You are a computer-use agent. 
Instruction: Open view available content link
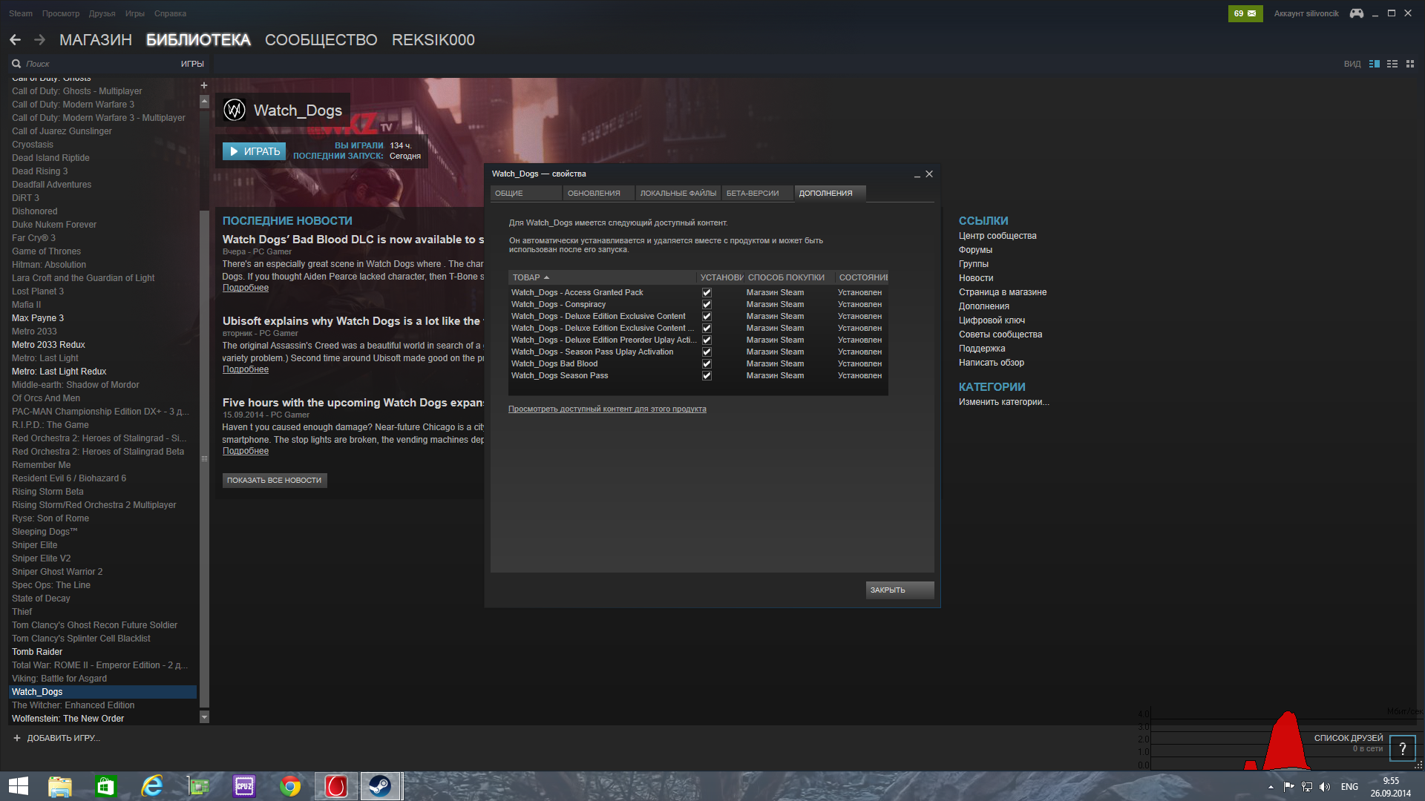tap(606, 409)
